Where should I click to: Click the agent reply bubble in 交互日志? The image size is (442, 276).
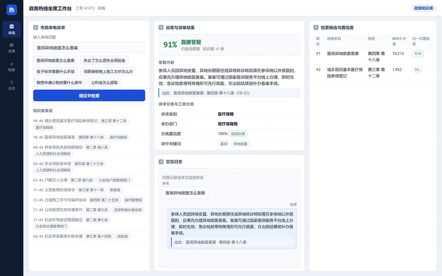232,229
